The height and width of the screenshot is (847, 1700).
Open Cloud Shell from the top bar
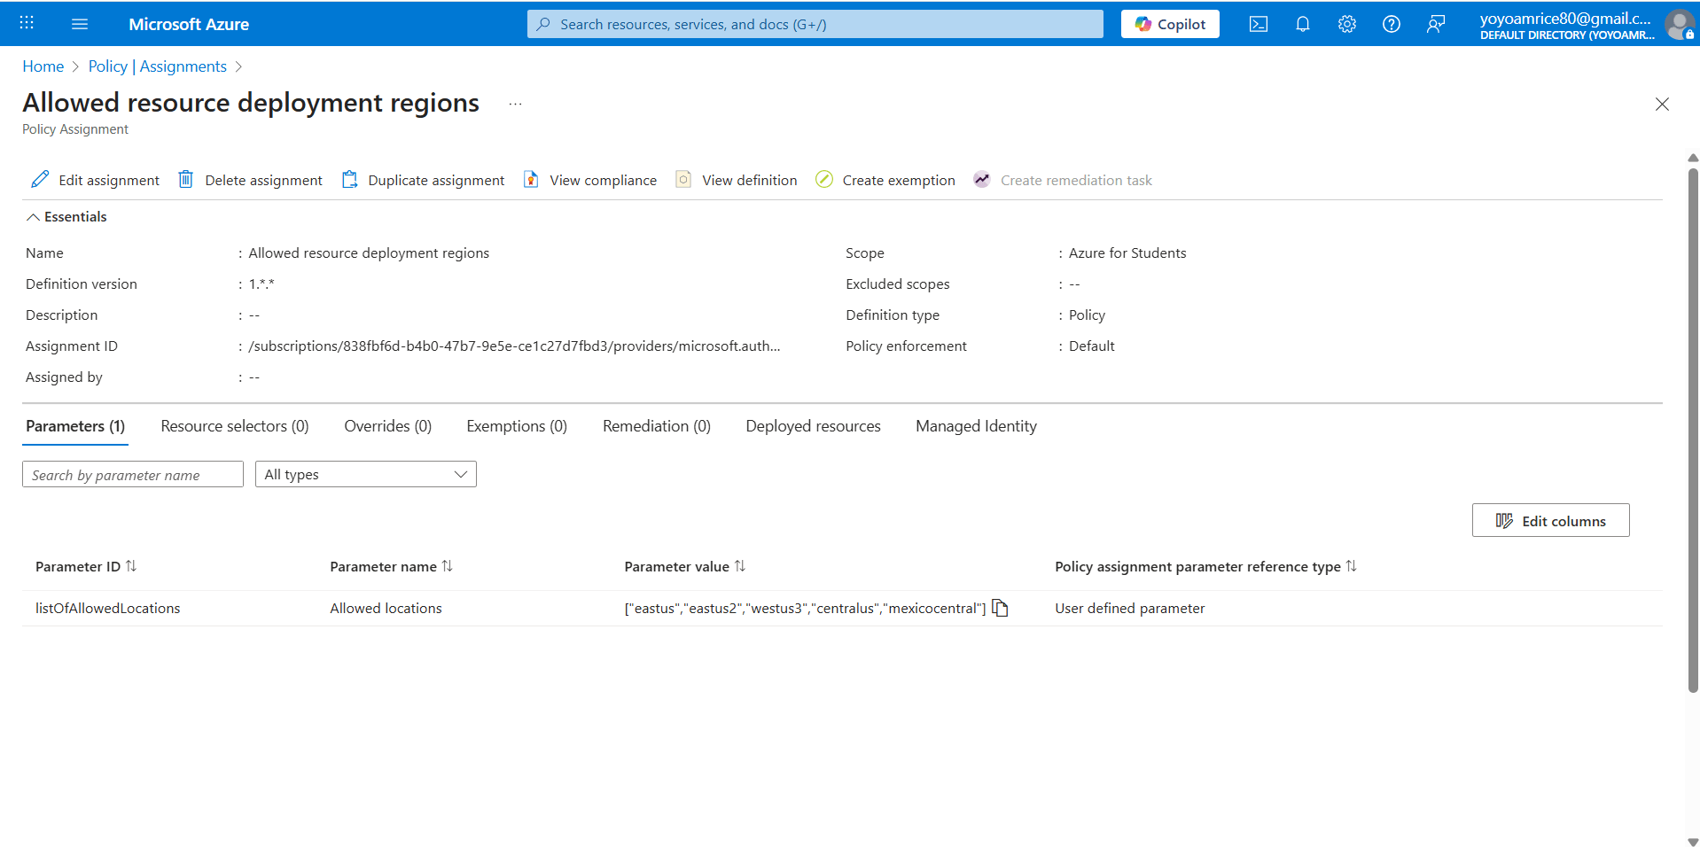click(1258, 24)
